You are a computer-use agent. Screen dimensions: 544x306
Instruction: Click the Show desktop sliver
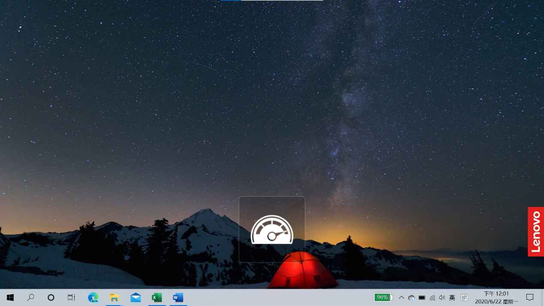tap(542, 297)
